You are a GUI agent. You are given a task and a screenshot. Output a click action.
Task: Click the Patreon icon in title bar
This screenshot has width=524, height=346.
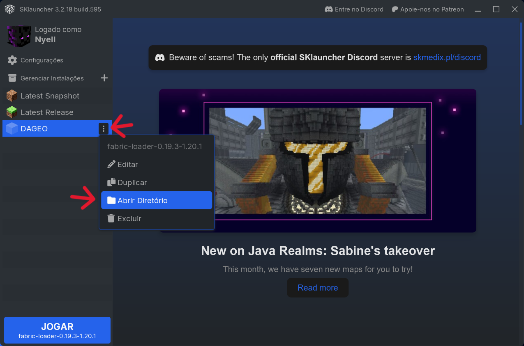pyautogui.click(x=395, y=9)
